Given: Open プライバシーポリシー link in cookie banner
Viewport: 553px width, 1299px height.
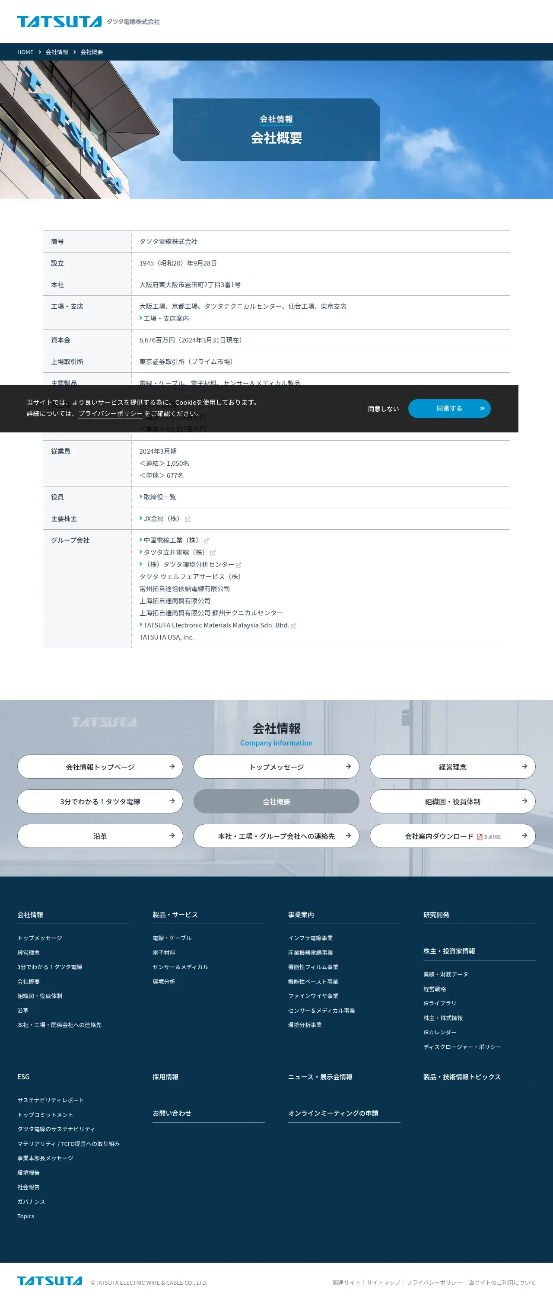Looking at the screenshot, I should [110, 413].
